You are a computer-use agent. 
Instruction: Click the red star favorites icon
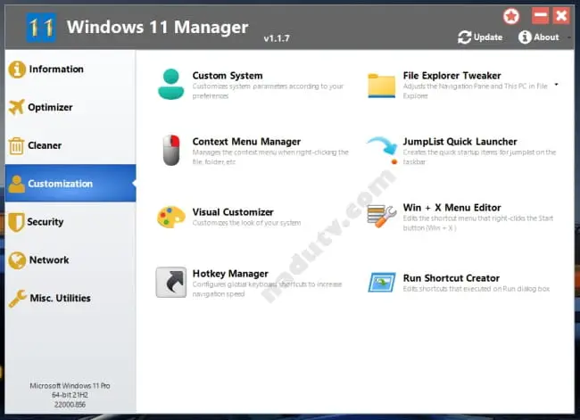point(511,16)
